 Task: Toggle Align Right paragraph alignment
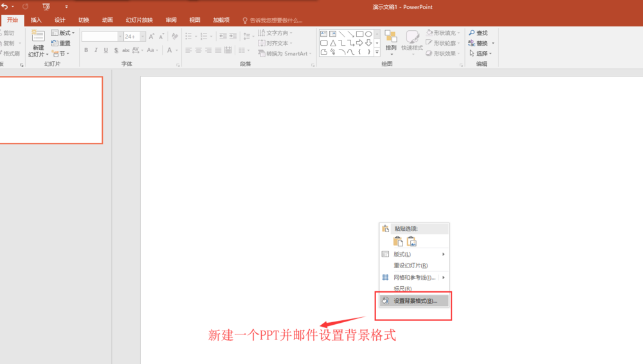208,50
